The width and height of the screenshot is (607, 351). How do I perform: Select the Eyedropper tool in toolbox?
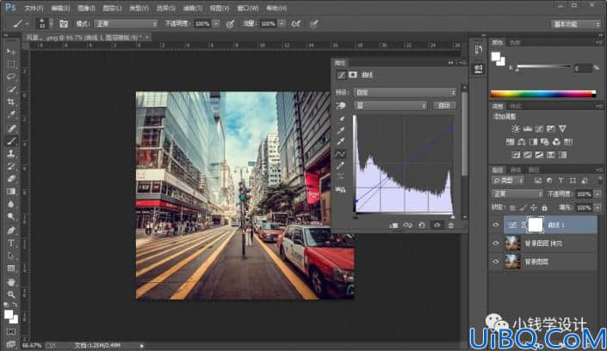(11, 115)
